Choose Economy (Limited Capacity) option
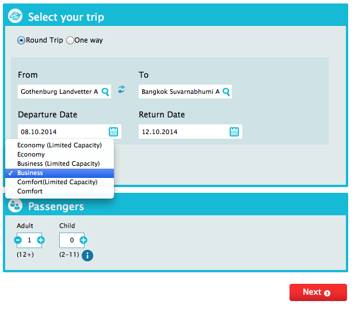362x312 pixels. tap(59, 145)
